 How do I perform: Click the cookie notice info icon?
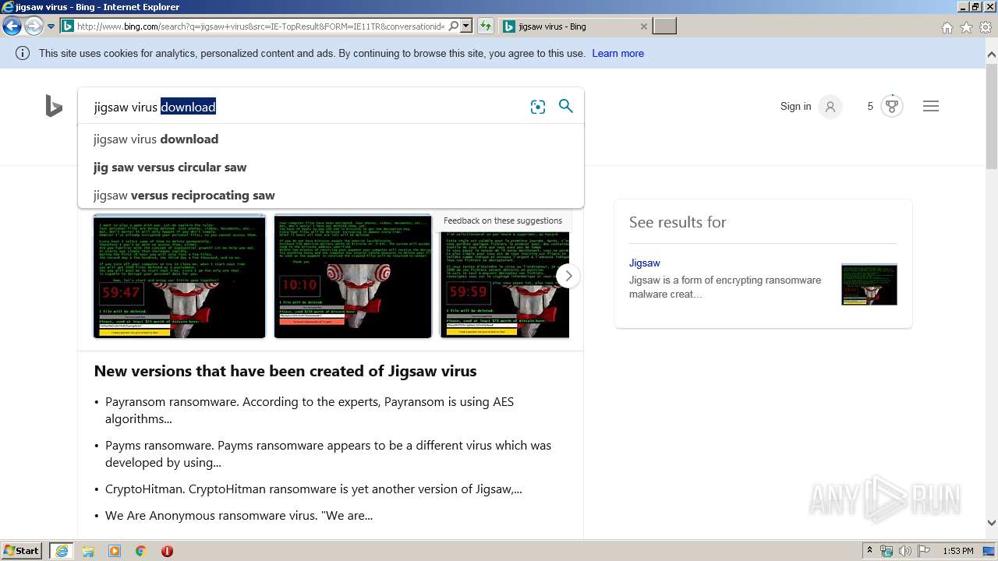[23, 53]
